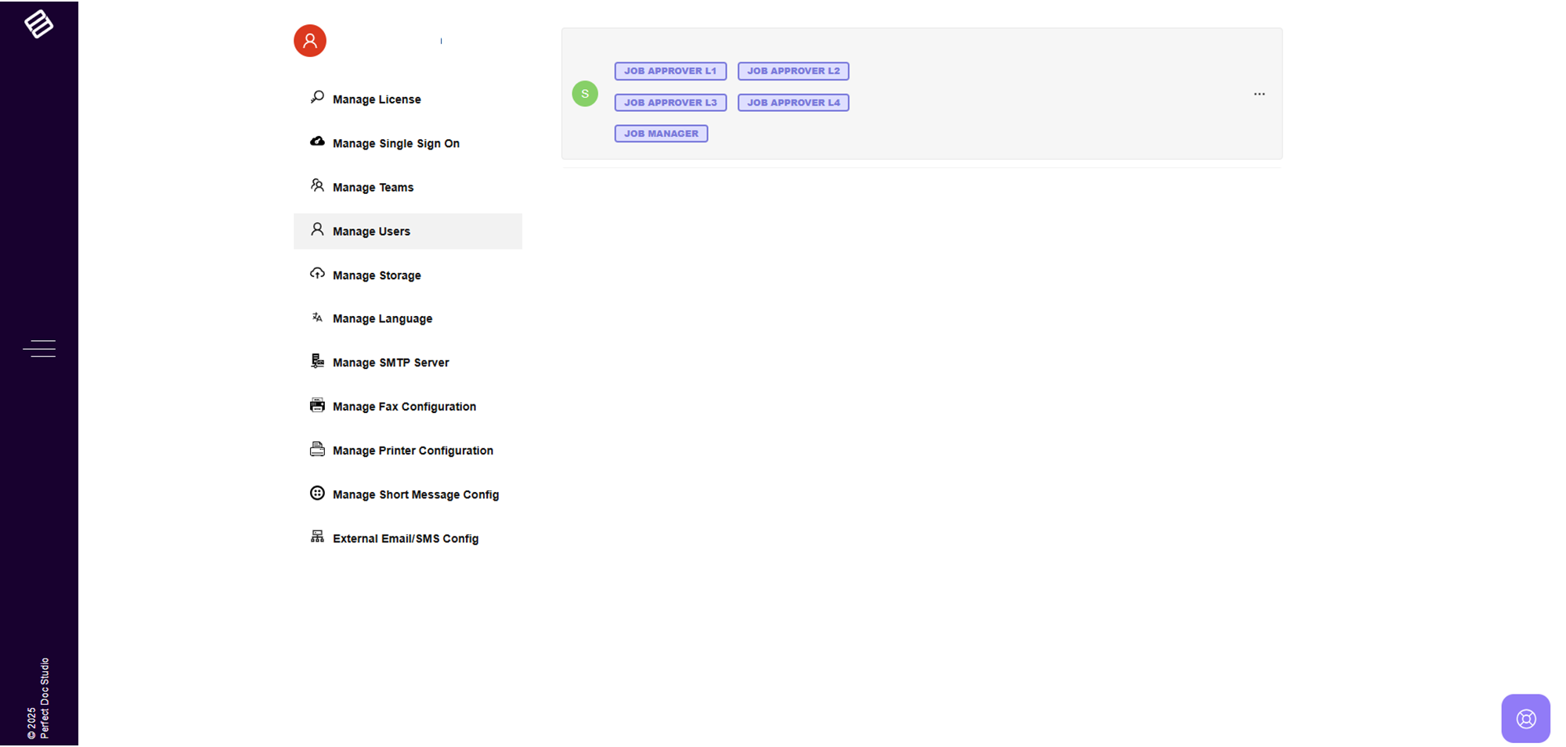Select the JOB APPROVER L4 badge
This screenshot has width=1566, height=747.
tap(793, 102)
